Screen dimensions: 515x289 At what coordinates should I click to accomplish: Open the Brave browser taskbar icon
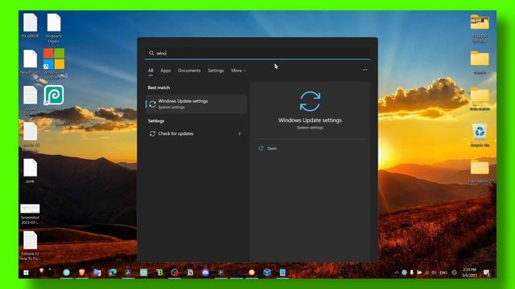[x=82, y=272]
